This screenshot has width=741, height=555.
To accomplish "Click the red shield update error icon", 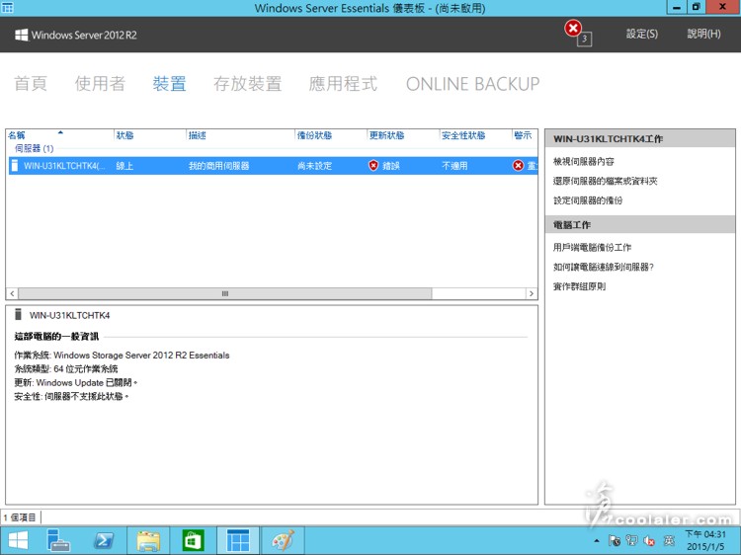I will click(373, 165).
